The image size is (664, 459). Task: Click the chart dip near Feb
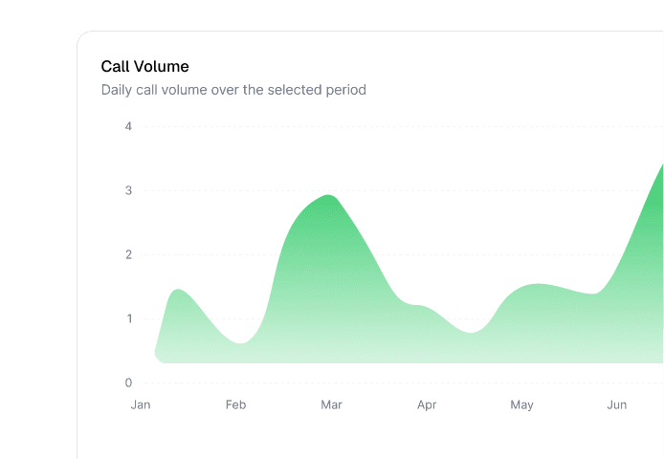pos(240,344)
